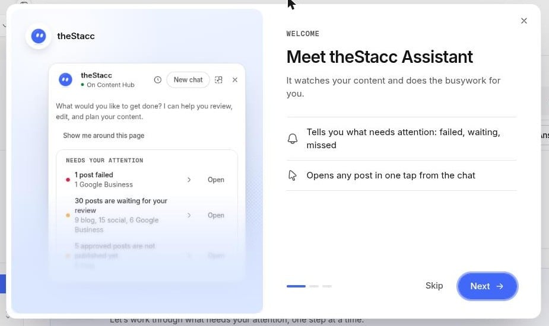Viewport: 549px width, 326px height.
Task: Close the theStacc chat preview
Action: pos(235,80)
